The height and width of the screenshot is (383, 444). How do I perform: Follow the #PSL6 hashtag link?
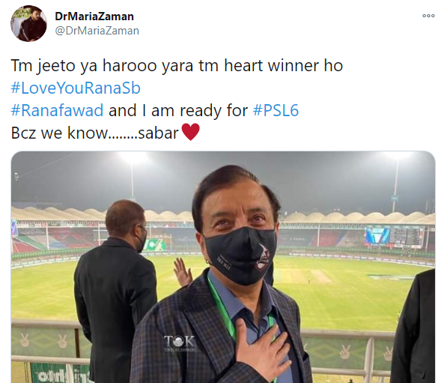(x=276, y=110)
